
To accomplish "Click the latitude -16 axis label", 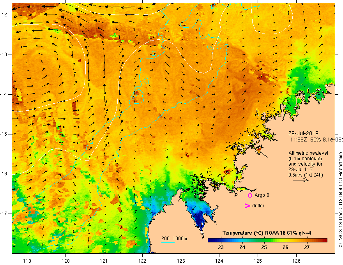I will point(4,173).
